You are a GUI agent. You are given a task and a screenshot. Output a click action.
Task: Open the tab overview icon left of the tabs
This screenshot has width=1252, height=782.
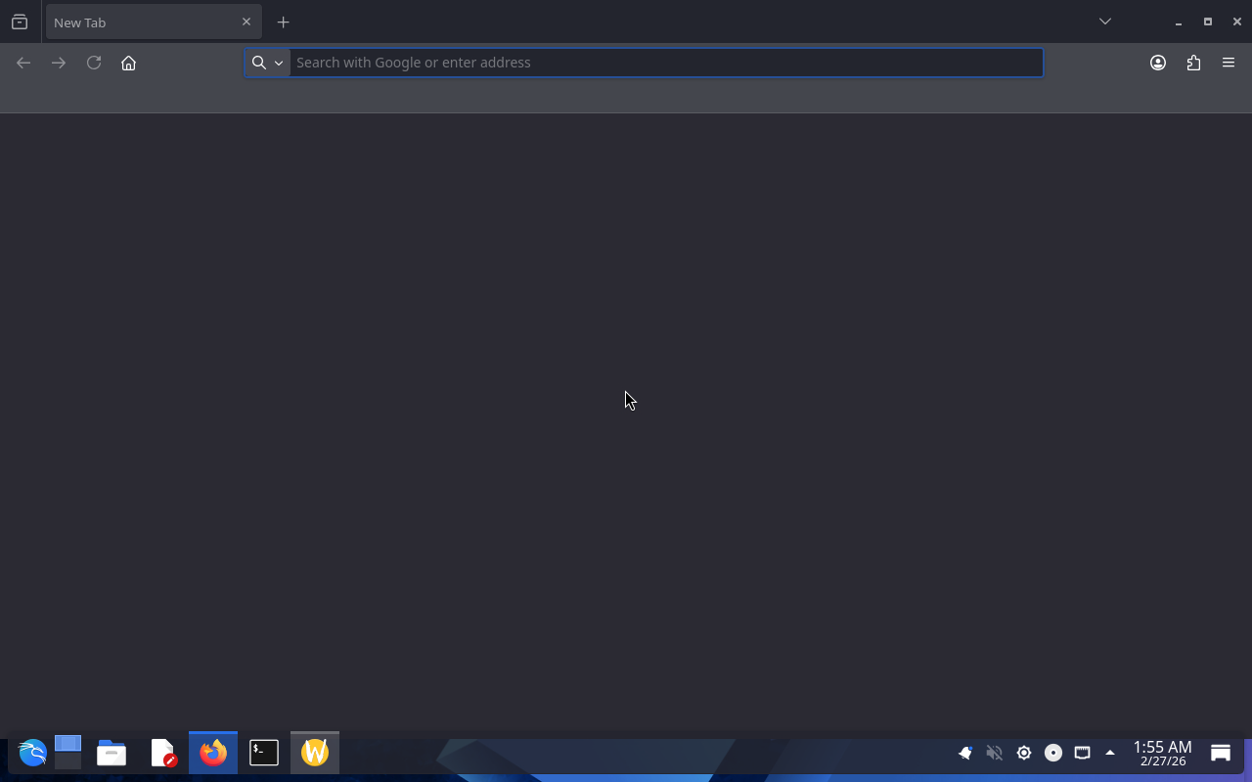20,22
